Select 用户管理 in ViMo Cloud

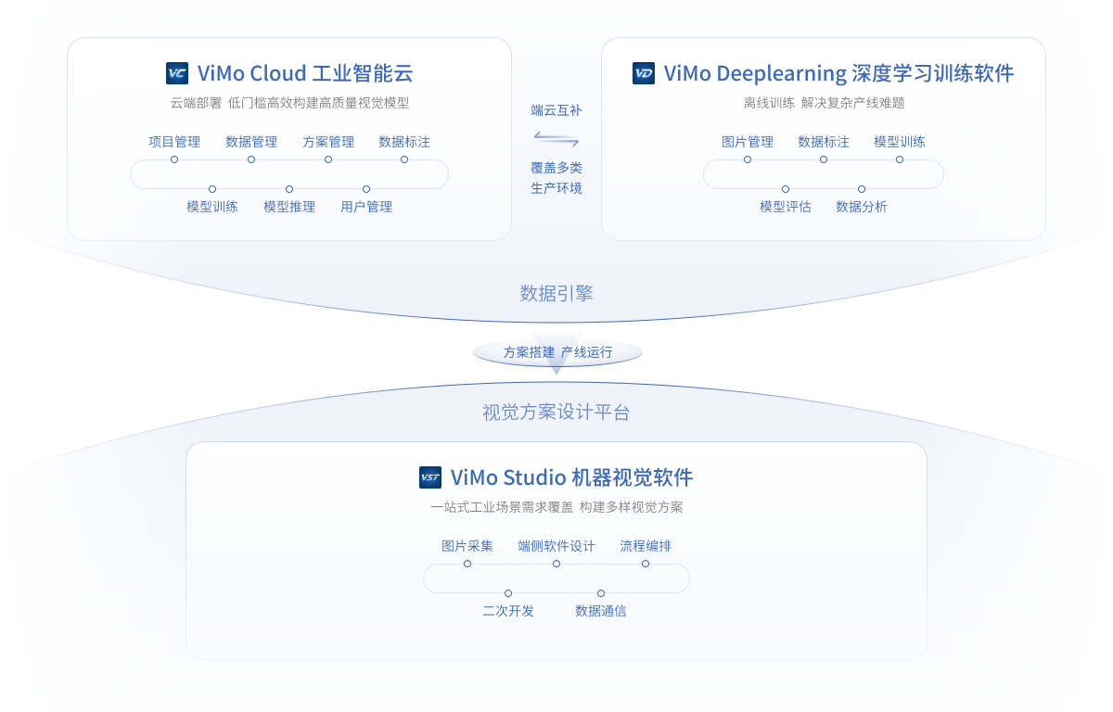tap(366, 207)
